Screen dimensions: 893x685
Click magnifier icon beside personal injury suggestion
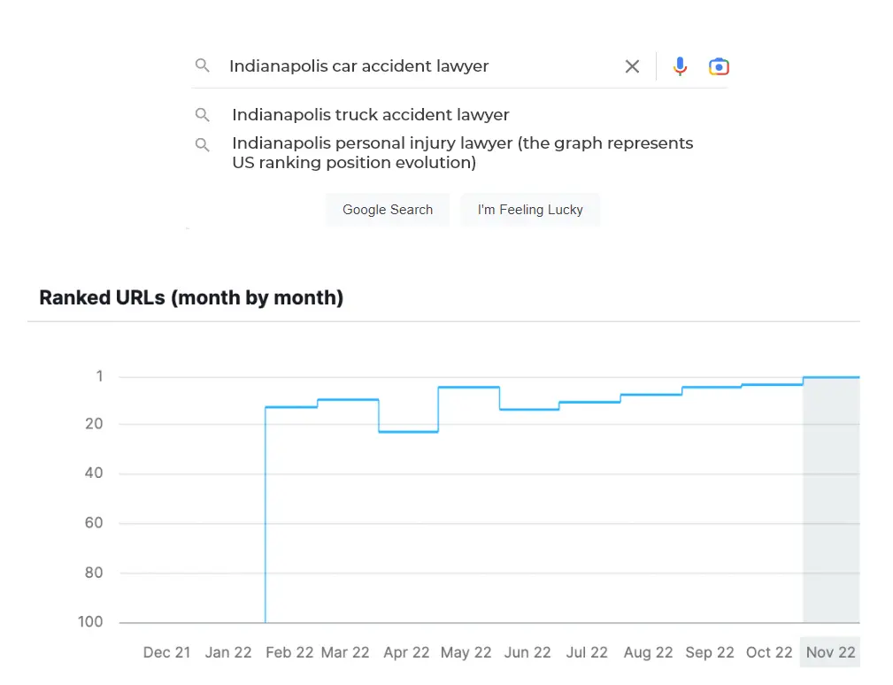[x=203, y=144]
